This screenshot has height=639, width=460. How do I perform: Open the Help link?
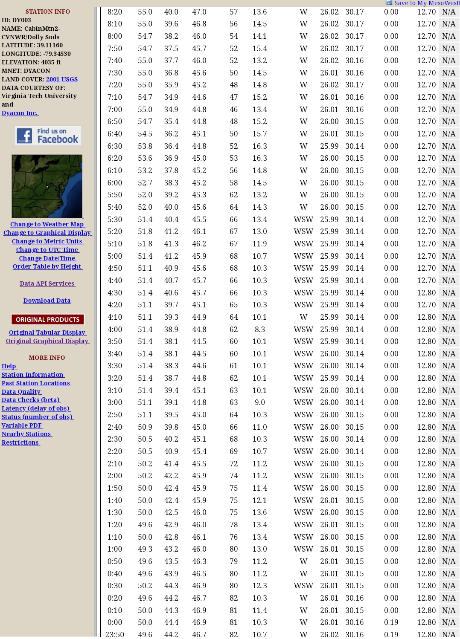(9, 366)
